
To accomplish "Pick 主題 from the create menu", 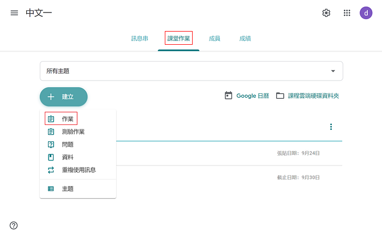I will click(78, 189).
